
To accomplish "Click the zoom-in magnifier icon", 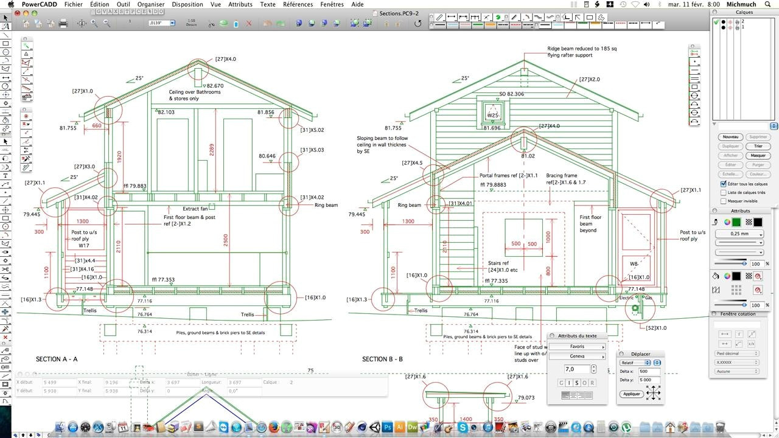I will point(94,24).
